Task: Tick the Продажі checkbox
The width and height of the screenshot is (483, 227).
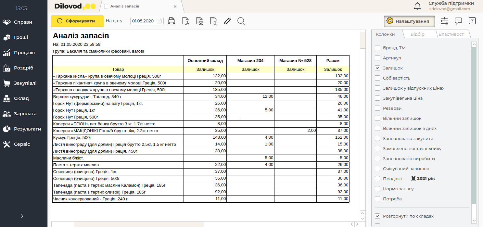Action: 377,179
